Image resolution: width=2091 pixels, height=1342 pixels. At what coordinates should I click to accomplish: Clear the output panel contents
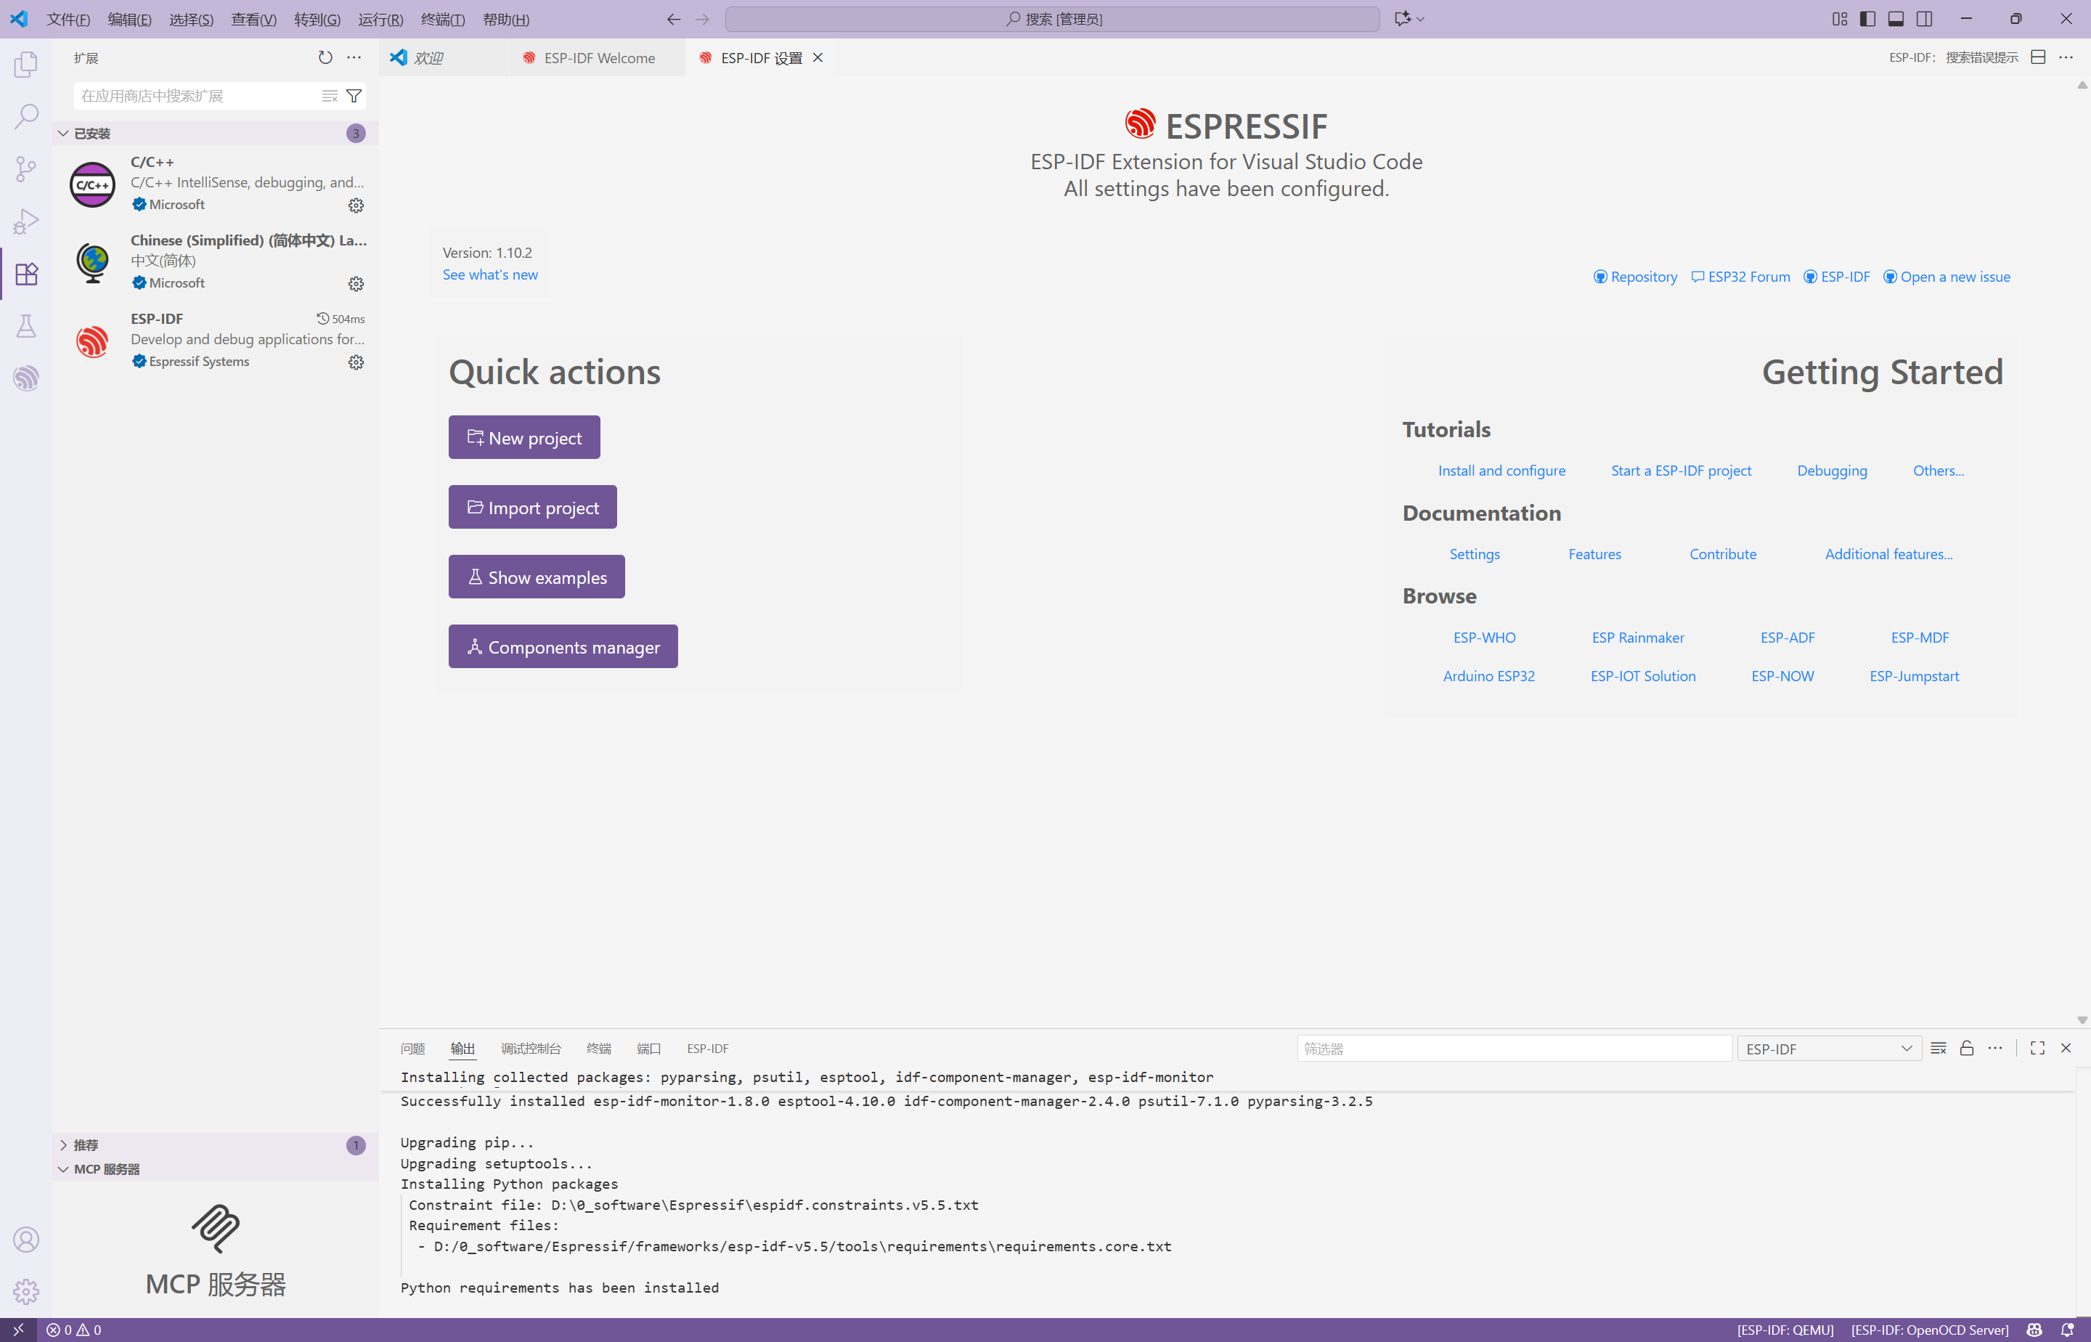point(1938,1049)
